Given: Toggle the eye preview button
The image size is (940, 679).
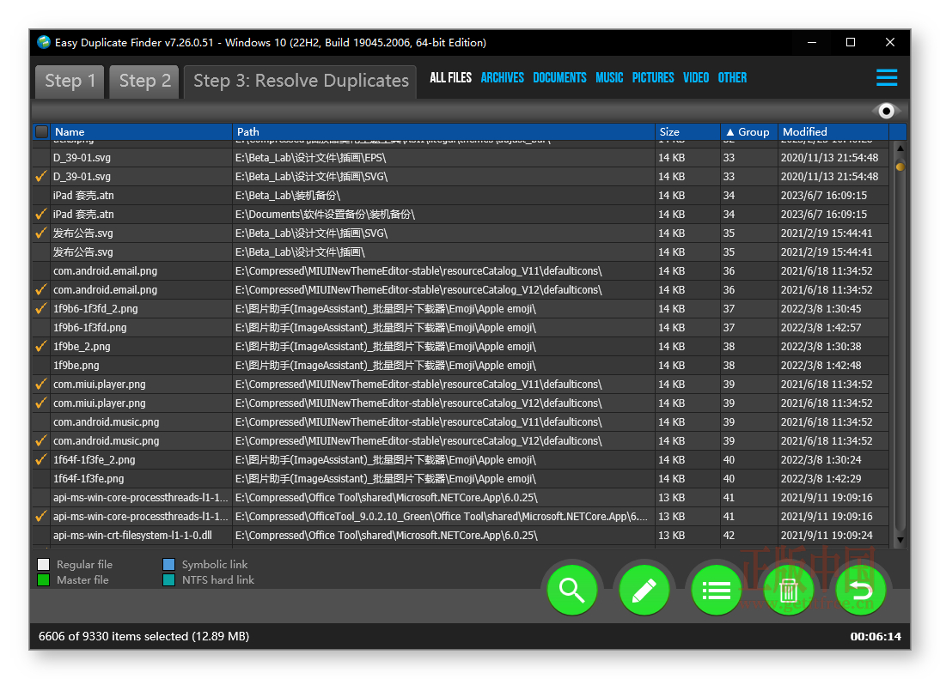Looking at the screenshot, I should [x=886, y=111].
